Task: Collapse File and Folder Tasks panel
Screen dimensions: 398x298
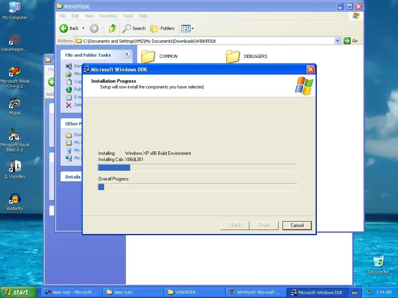Action: click(x=127, y=54)
